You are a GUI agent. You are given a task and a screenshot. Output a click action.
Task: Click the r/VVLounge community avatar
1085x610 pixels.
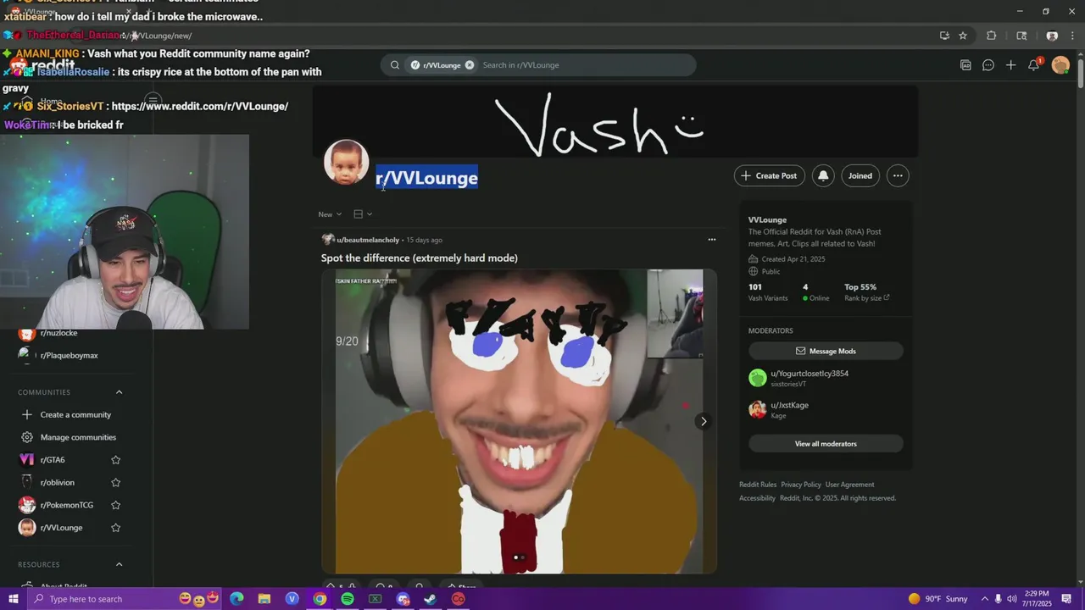346,163
